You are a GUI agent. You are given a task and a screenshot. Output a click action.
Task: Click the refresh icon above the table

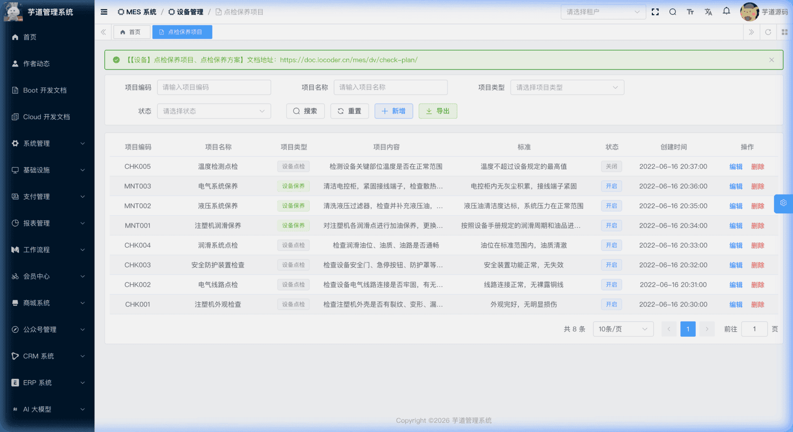pyautogui.click(x=768, y=32)
